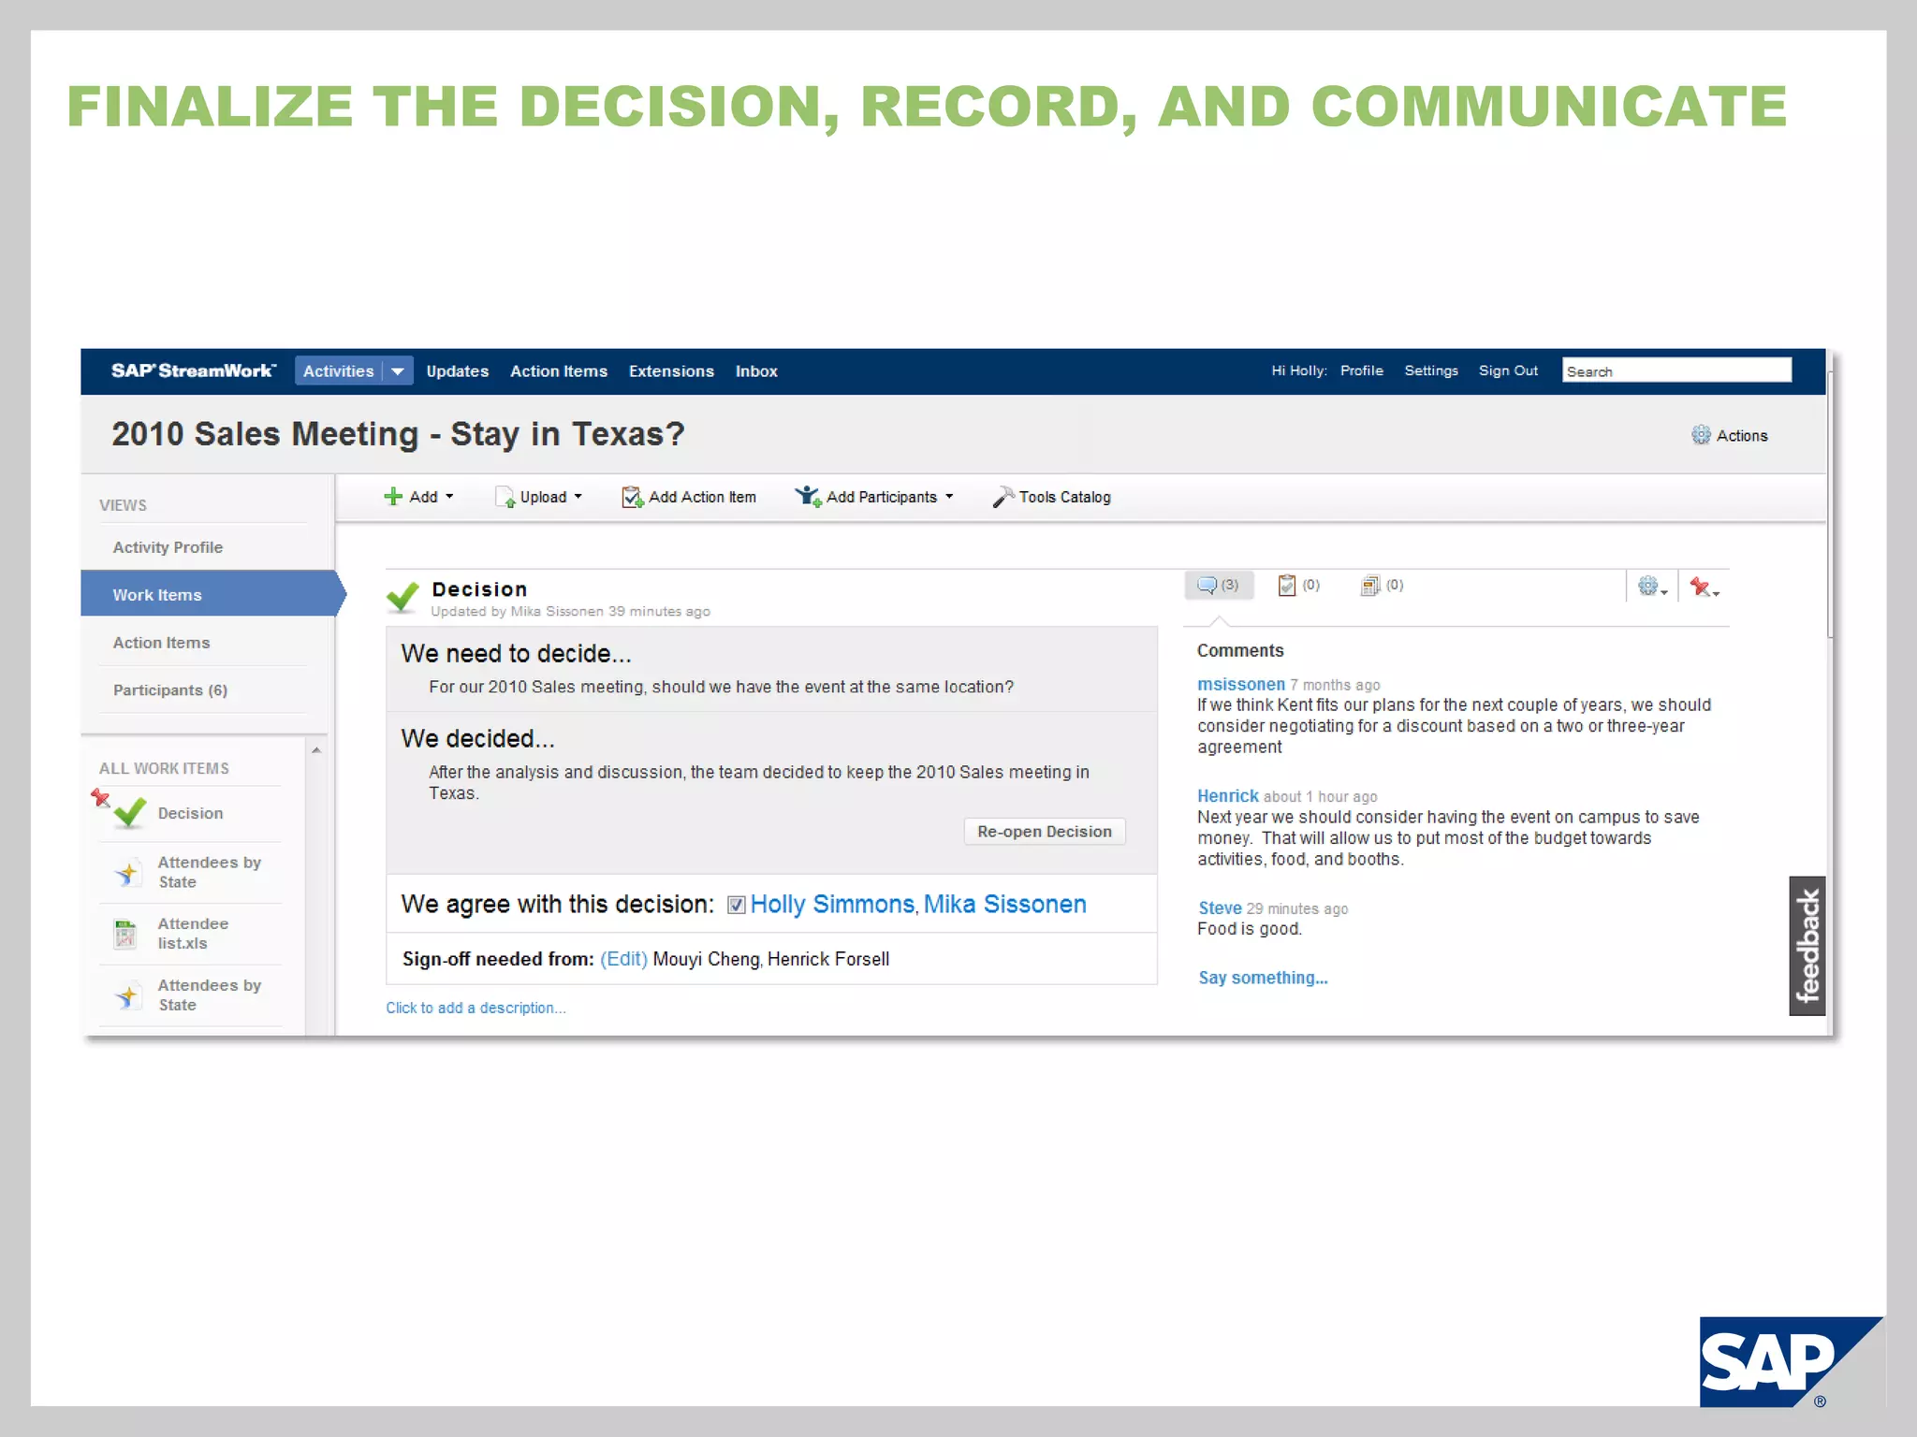Select the Attendee list.xls spreadsheet icon
The image size is (1917, 1437).
[x=125, y=934]
